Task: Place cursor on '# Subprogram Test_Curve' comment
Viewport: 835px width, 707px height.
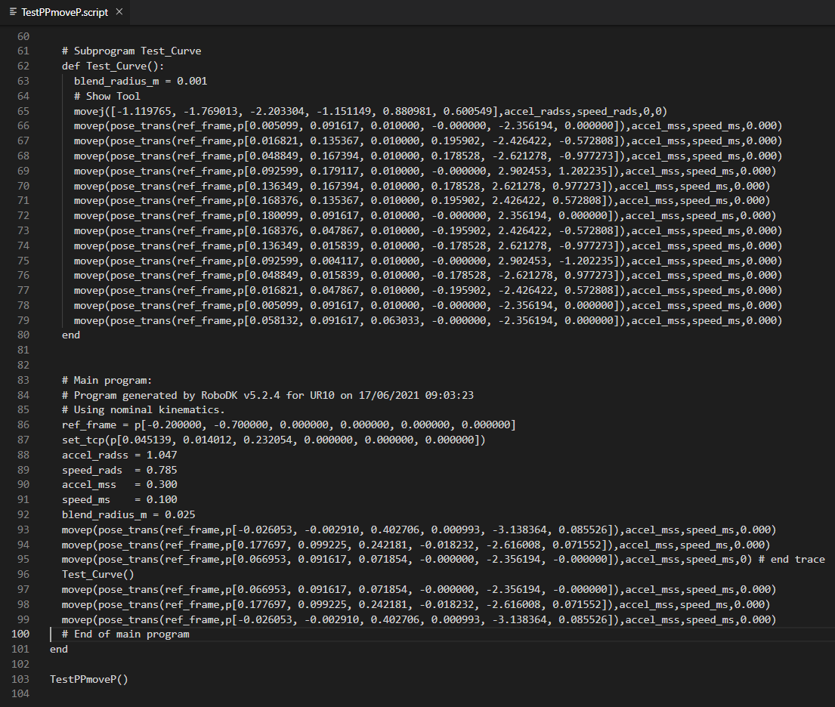Action: coord(131,51)
